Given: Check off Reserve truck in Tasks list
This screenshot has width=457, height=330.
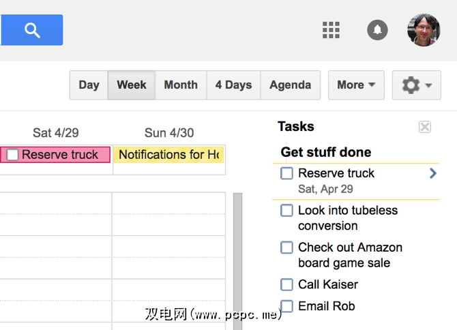Looking at the screenshot, I should click(x=287, y=174).
